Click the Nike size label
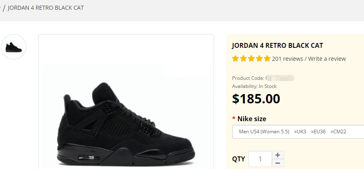364x169 pixels. [252, 119]
